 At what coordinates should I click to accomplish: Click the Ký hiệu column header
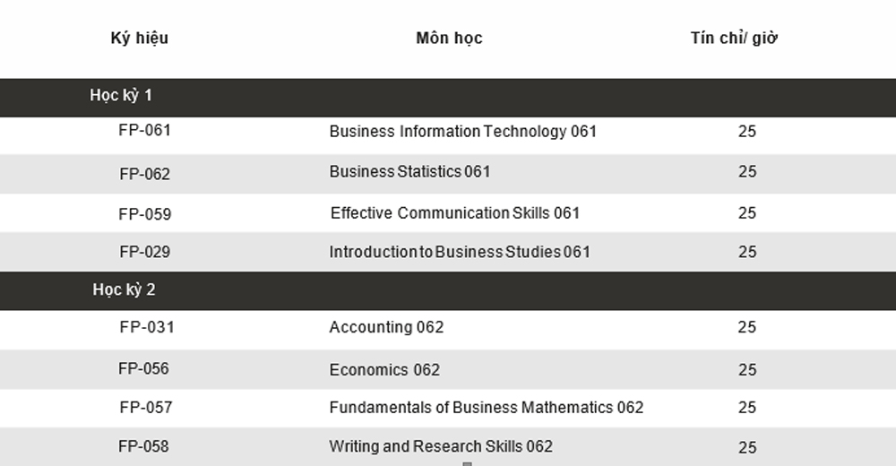point(140,39)
